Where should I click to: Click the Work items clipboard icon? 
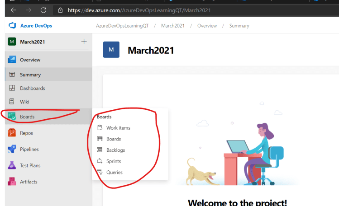point(100,127)
